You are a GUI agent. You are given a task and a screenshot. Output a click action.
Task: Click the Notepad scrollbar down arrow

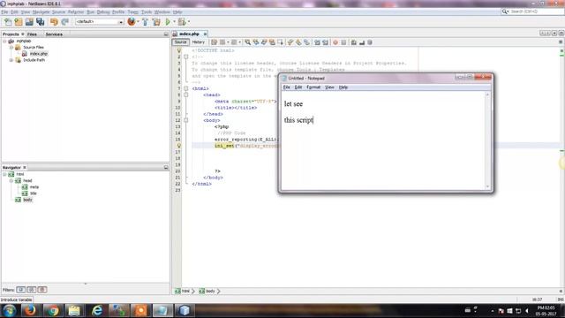pyautogui.click(x=487, y=186)
